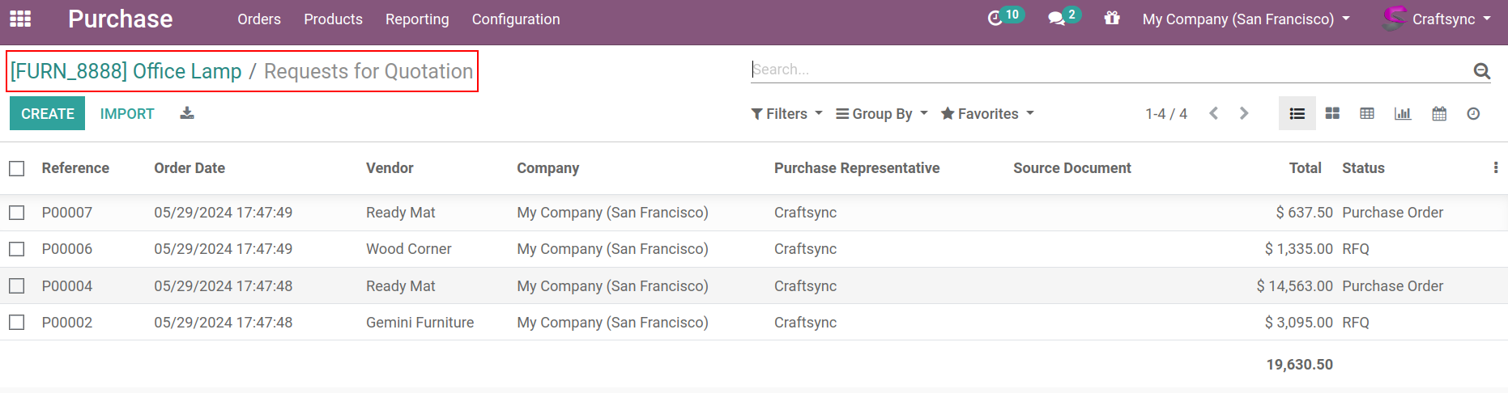Image resolution: width=1508 pixels, height=393 pixels.
Task: Toggle the select-all header checkbox
Action: pyautogui.click(x=17, y=168)
